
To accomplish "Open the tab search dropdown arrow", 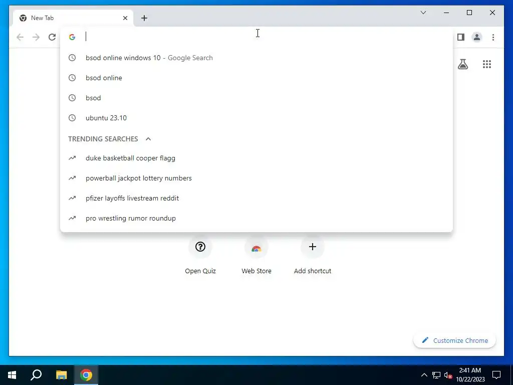I will click(x=423, y=13).
